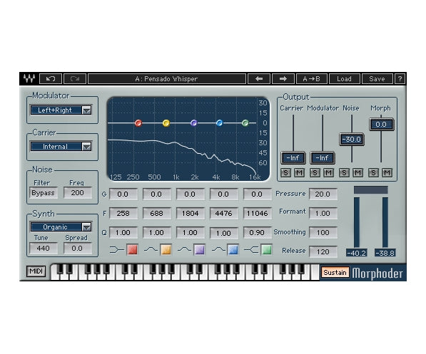Click the band 4 frequency 4476 field

tap(224, 213)
